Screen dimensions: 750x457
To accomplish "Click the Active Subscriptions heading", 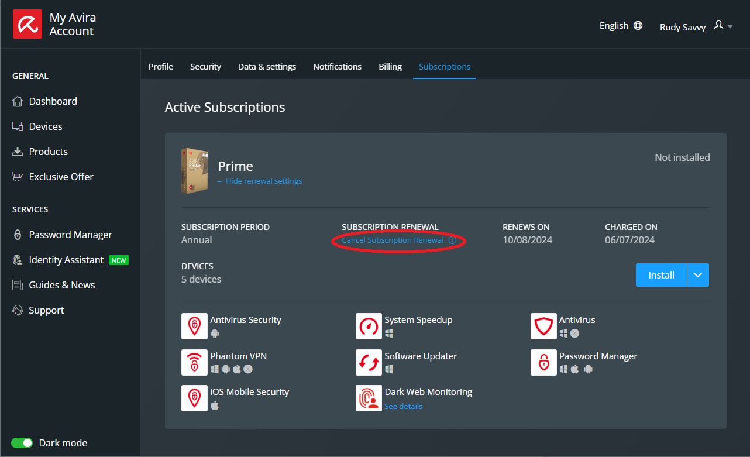I will (x=225, y=108).
